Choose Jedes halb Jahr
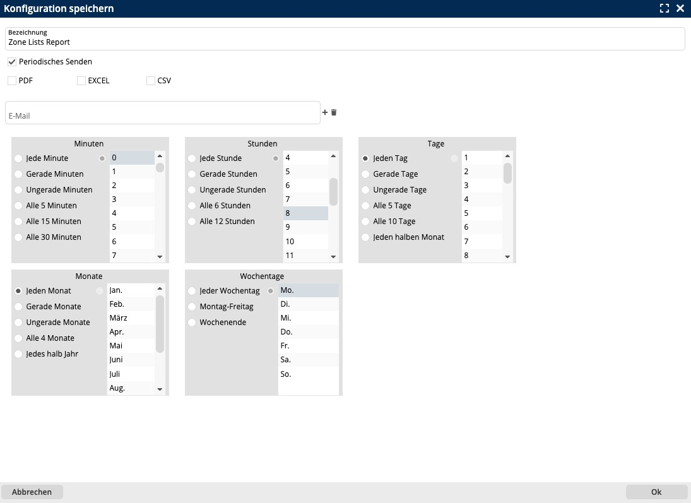Image resolution: width=691 pixels, height=503 pixels. tap(18, 354)
